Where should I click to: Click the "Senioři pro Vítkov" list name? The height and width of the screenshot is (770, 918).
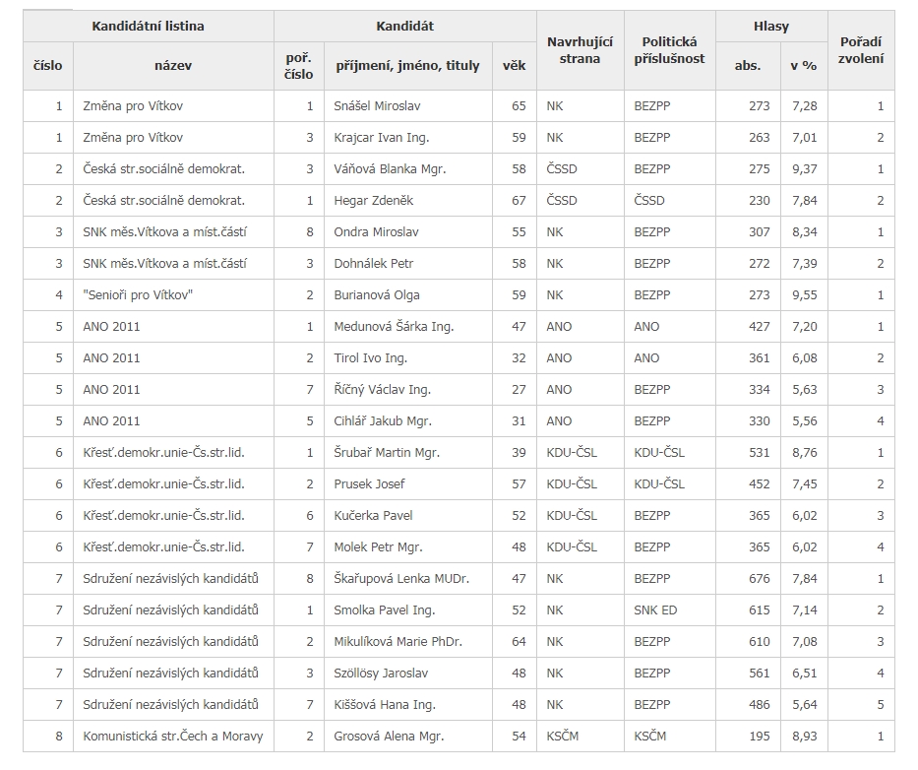(136, 295)
